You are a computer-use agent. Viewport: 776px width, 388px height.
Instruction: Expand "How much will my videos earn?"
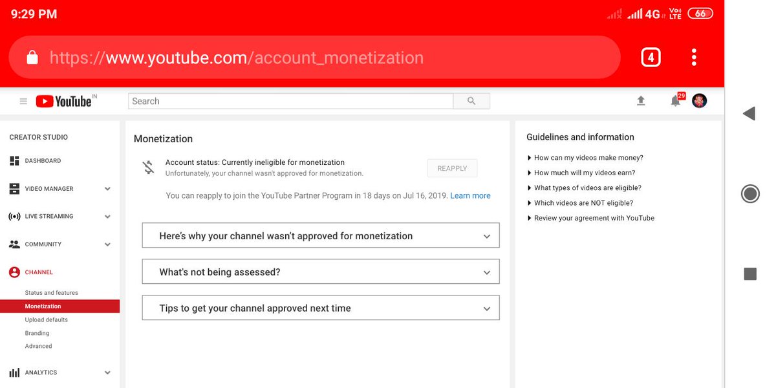581,173
